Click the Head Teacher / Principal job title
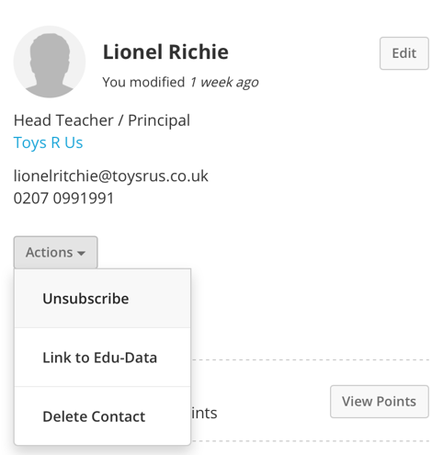 102,120
